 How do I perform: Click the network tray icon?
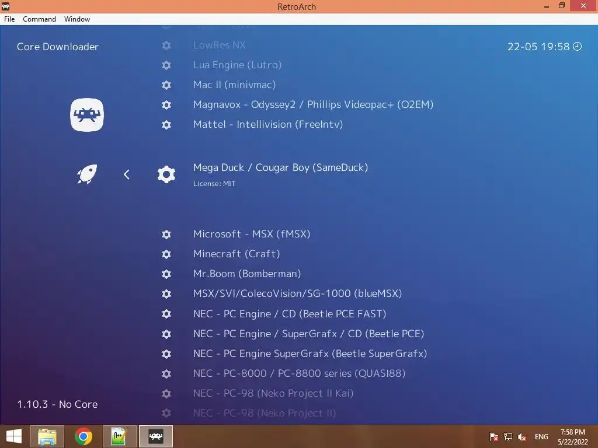(x=507, y=437)
